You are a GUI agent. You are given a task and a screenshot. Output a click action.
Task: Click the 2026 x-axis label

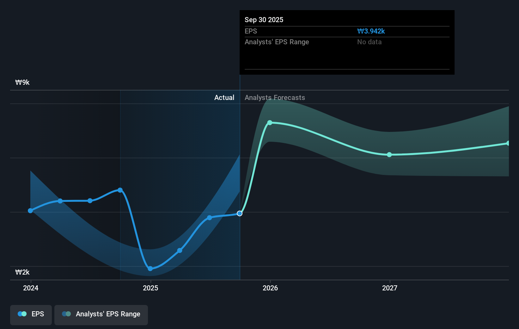pos(270,288)
